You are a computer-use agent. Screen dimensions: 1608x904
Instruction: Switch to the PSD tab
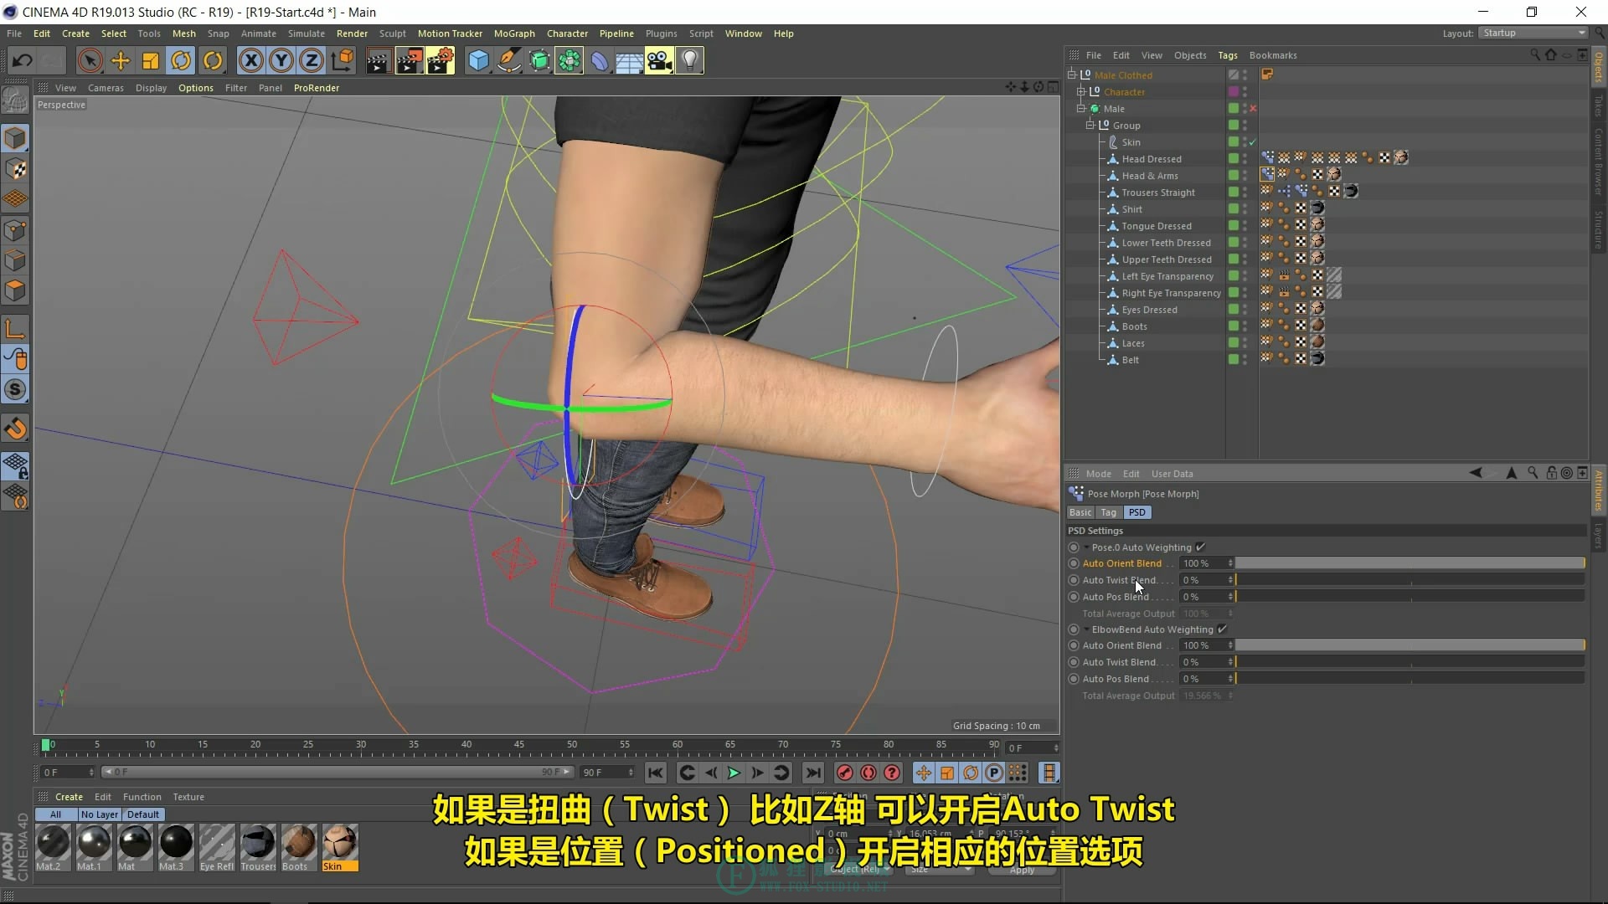tap(1136, 512)
